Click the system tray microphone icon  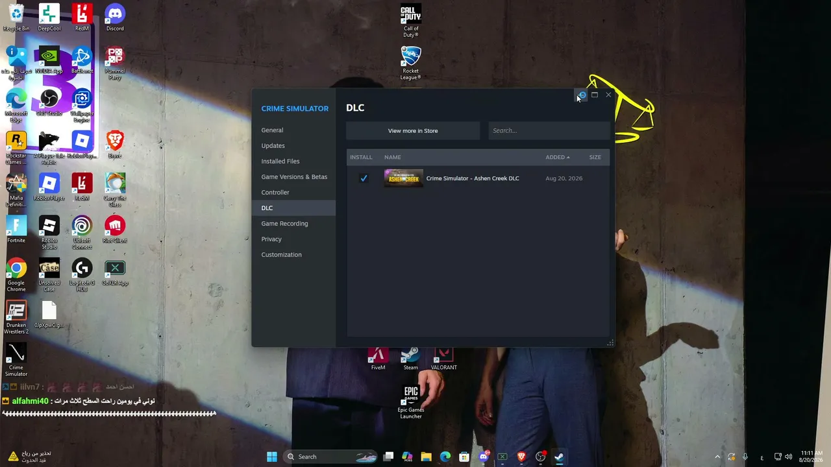coord(745,457)
